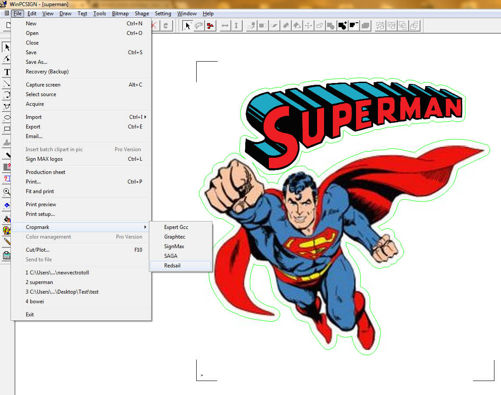
Task: Select the Zoom magnifier tool
Action: click(x=7, y=191)
